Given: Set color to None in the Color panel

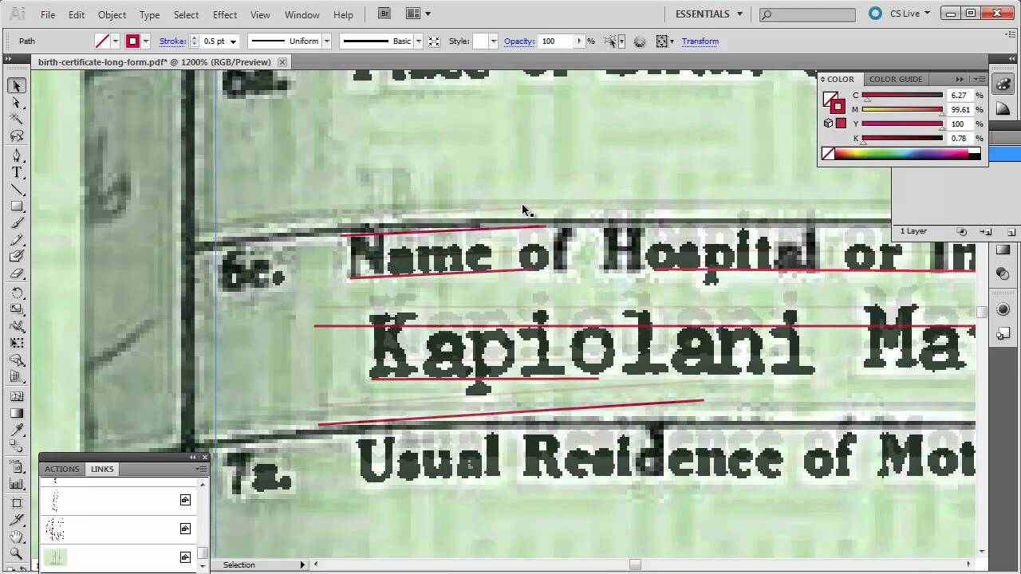Looking at the screenshot, I should (x=828, y=154).
